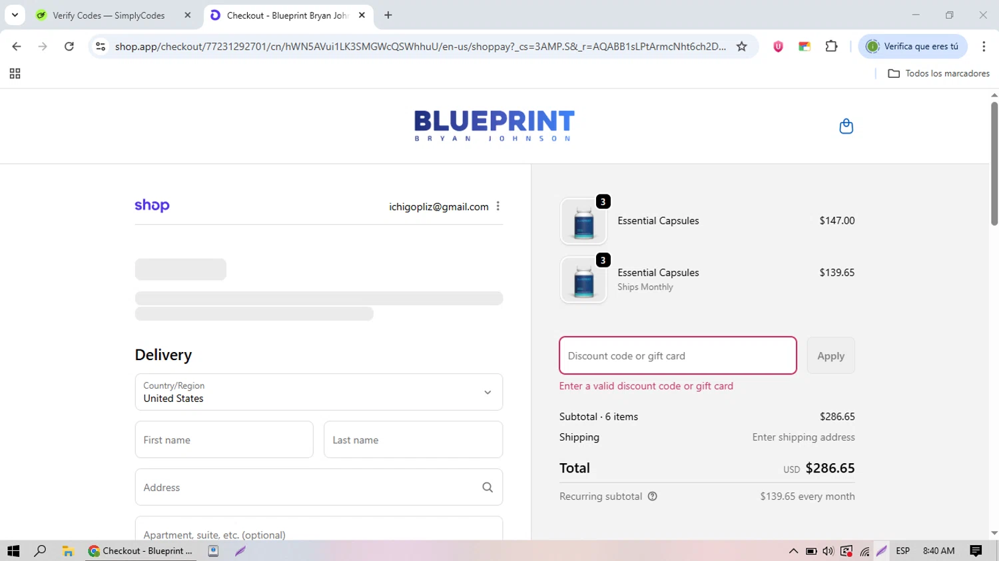The height and width of the screenshot is (561, 999).
Task: Open the tab search dropdown arrow
Action: (x=15, y=15)
